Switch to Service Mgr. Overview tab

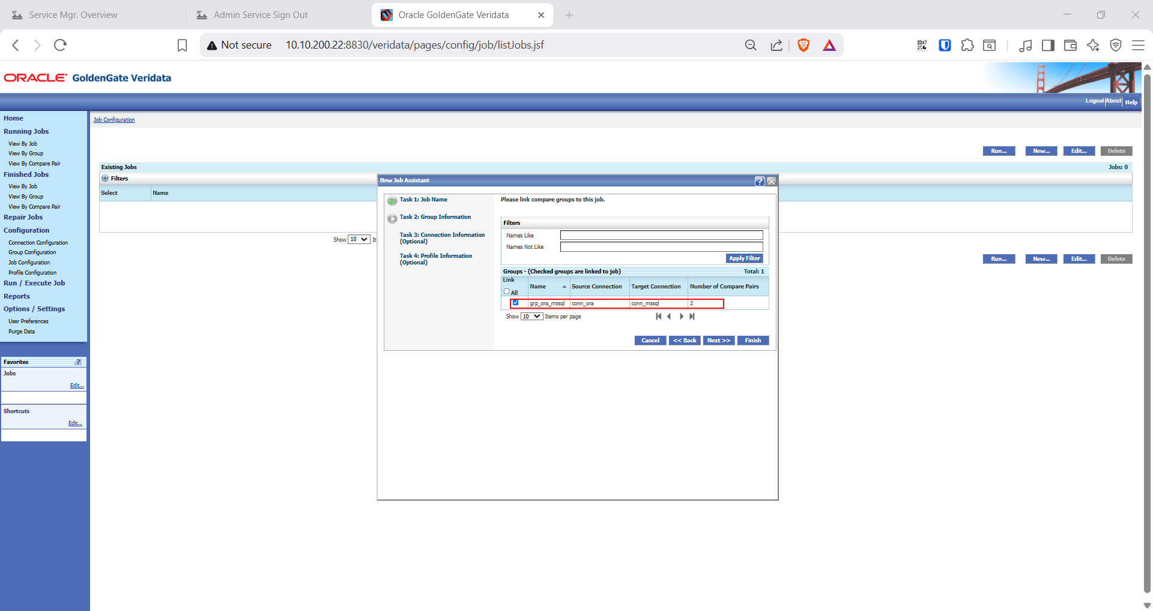pos(73,15)
